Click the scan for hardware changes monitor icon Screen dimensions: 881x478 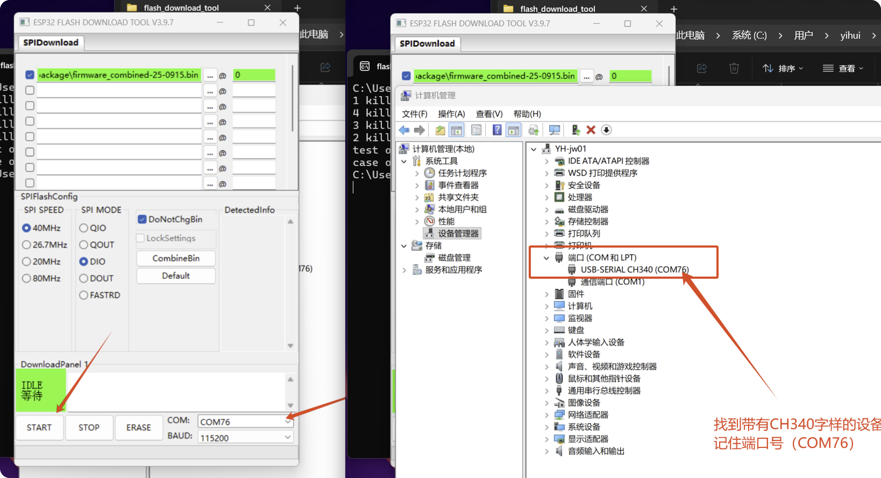(554, 130)
